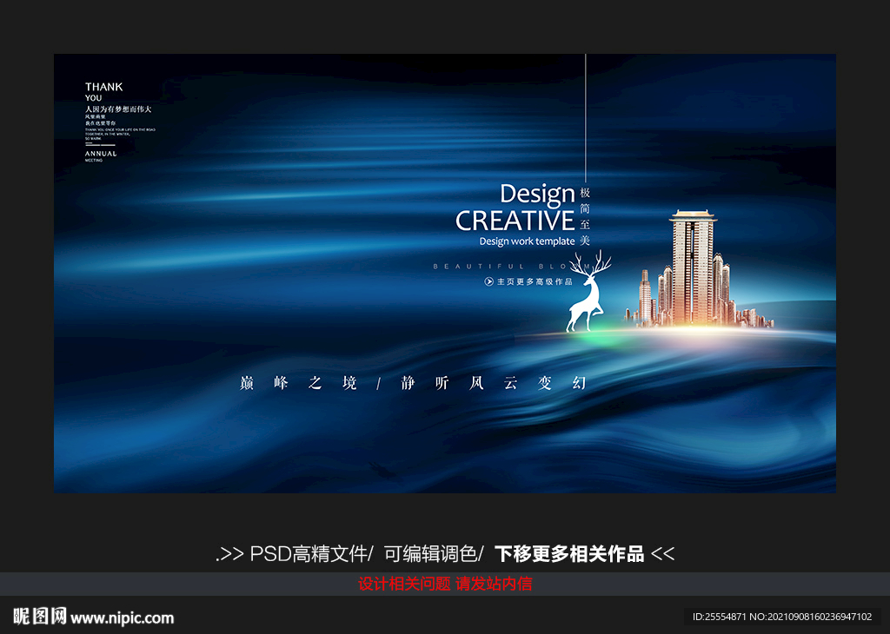Click 主页更多高级作品 label

coord(535,281)
